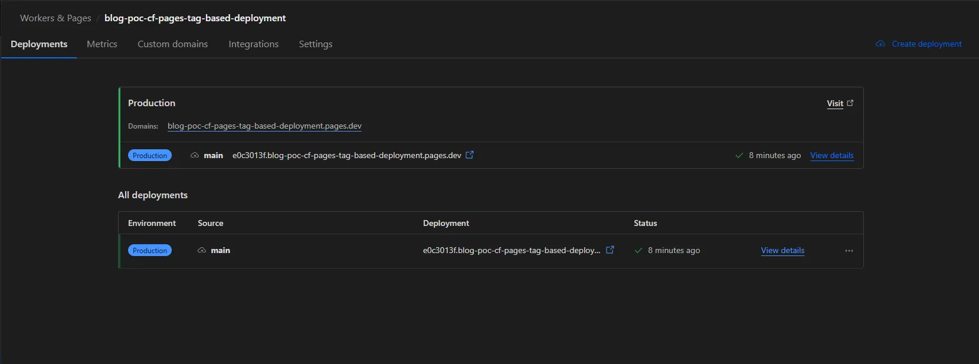This screenshot has width=979, height=364.
Task: Open the three-dots menu for the deployment row
Action: (x=849, y=251)
